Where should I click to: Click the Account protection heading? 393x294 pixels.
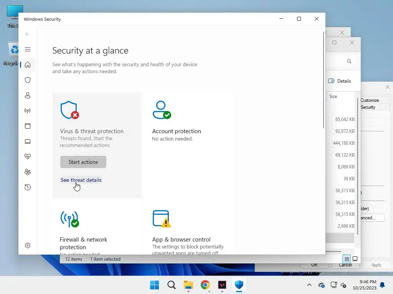click(x=177, y=131)
